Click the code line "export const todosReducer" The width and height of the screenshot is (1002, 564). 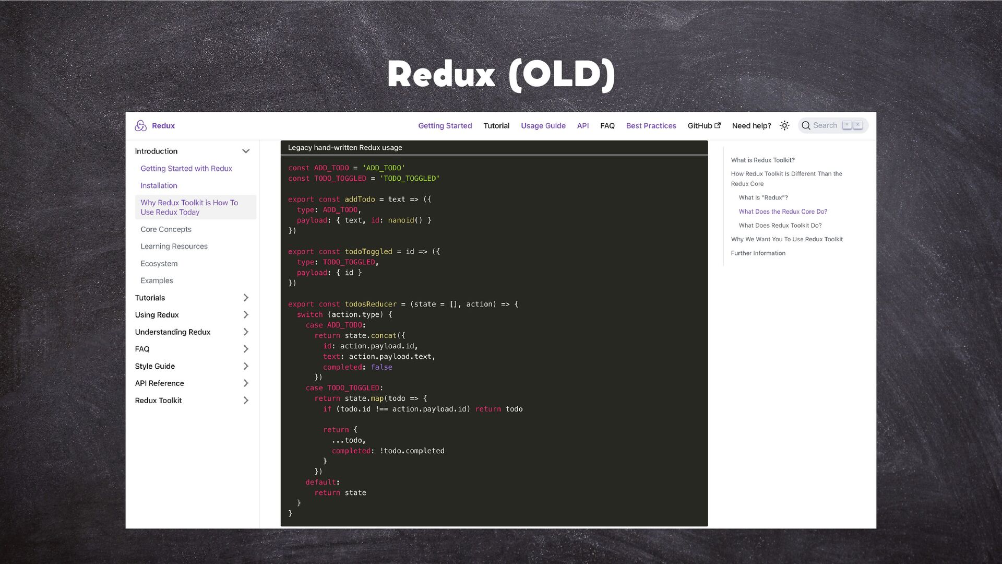point(342,304)
